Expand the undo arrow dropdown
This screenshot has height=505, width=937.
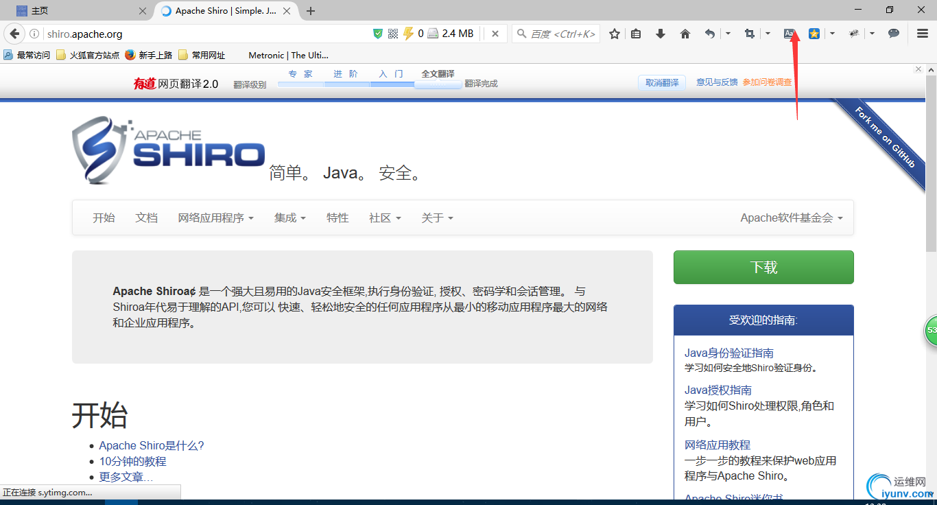728,34
